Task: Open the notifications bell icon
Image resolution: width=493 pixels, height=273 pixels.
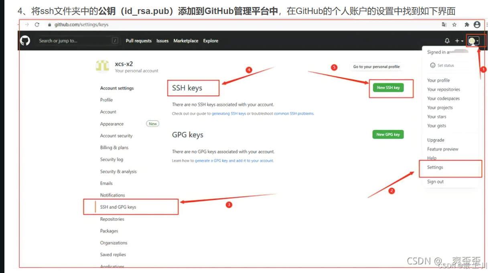Action: point(447,41)
